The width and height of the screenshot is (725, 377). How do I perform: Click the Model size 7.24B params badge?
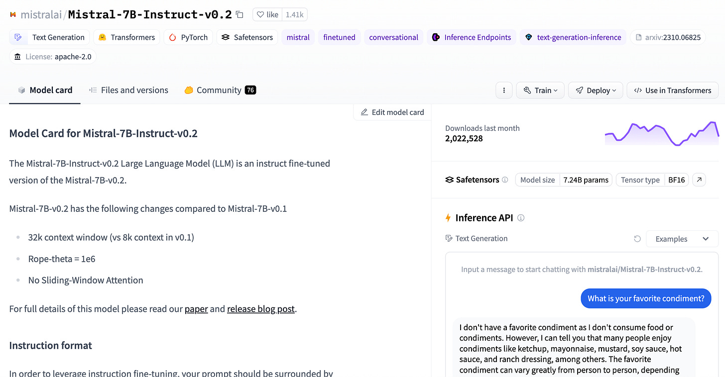click(x=564, y=180)
